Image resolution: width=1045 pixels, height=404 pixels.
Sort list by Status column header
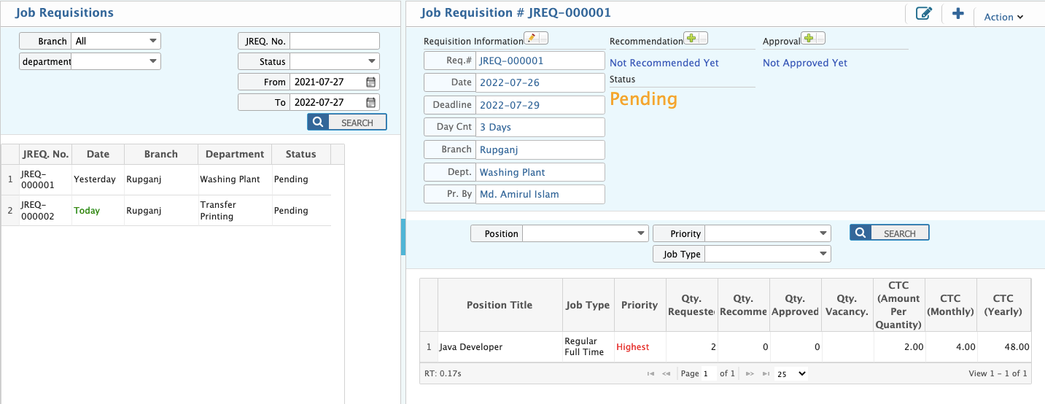point(301,154)
